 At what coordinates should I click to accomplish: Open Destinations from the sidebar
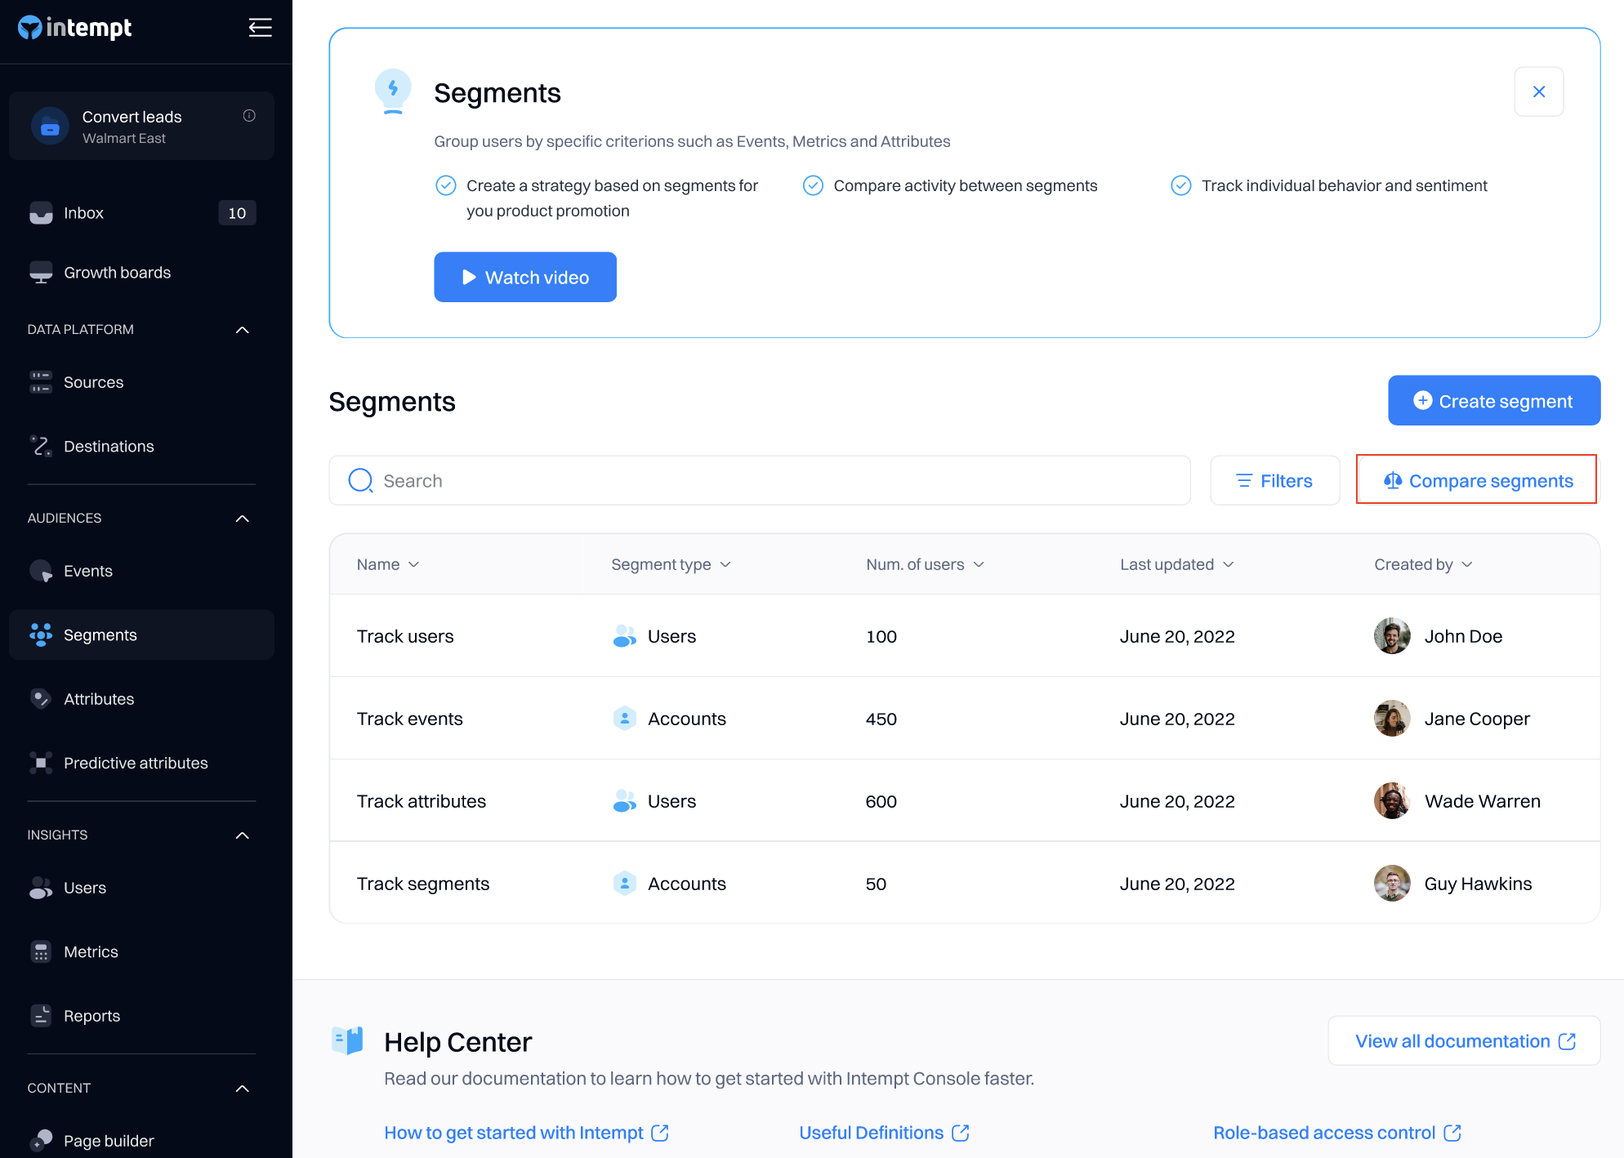click(109, 446)
